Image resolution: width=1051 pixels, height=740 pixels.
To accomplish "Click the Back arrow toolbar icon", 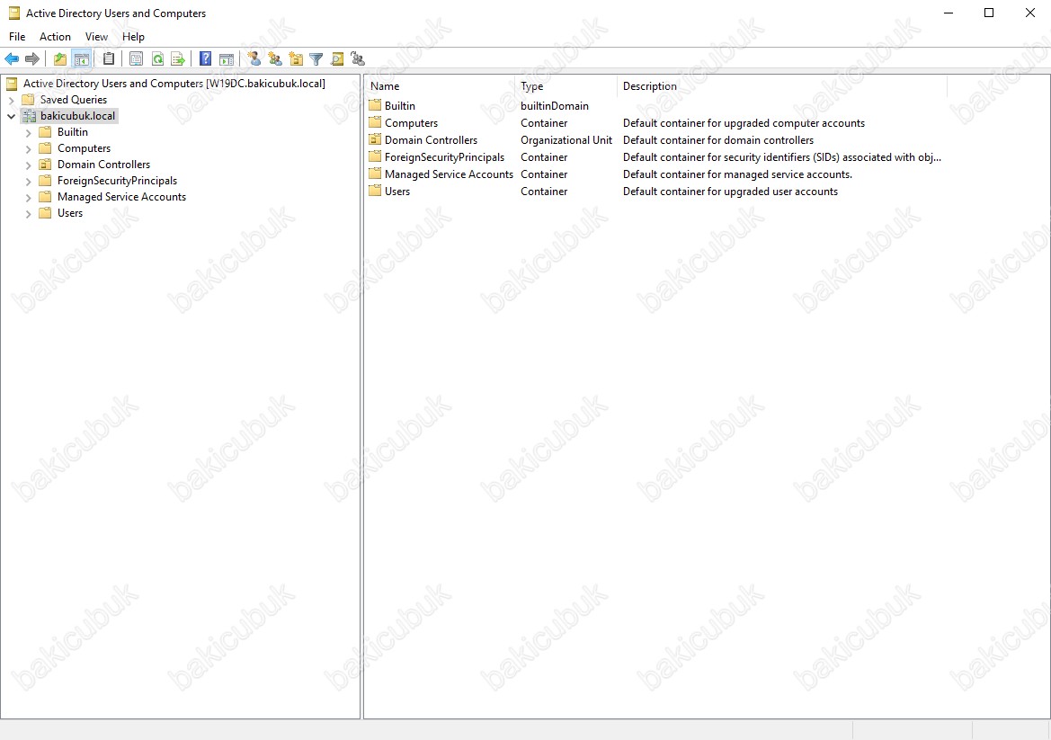I will click(12, 59).
